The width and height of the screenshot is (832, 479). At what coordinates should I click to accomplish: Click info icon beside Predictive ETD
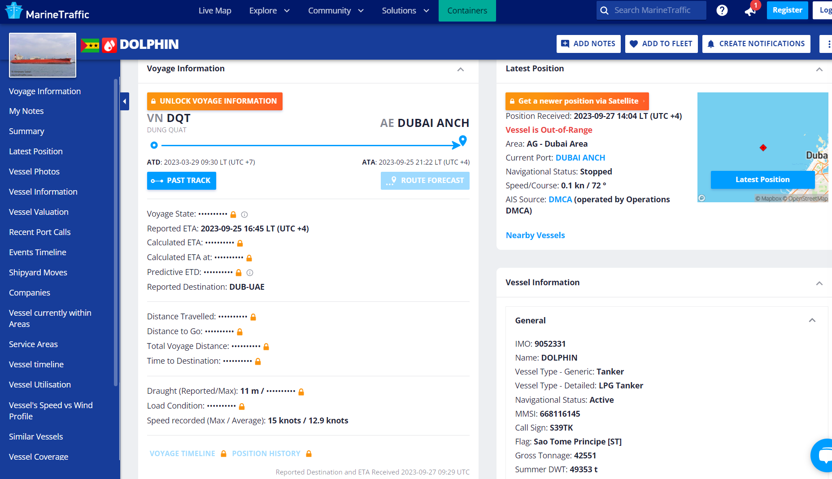250,273
